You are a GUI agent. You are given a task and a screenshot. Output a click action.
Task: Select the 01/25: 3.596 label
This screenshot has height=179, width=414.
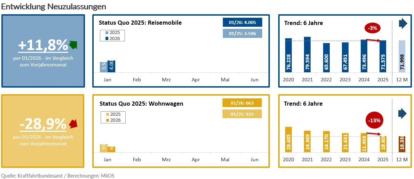242,33
